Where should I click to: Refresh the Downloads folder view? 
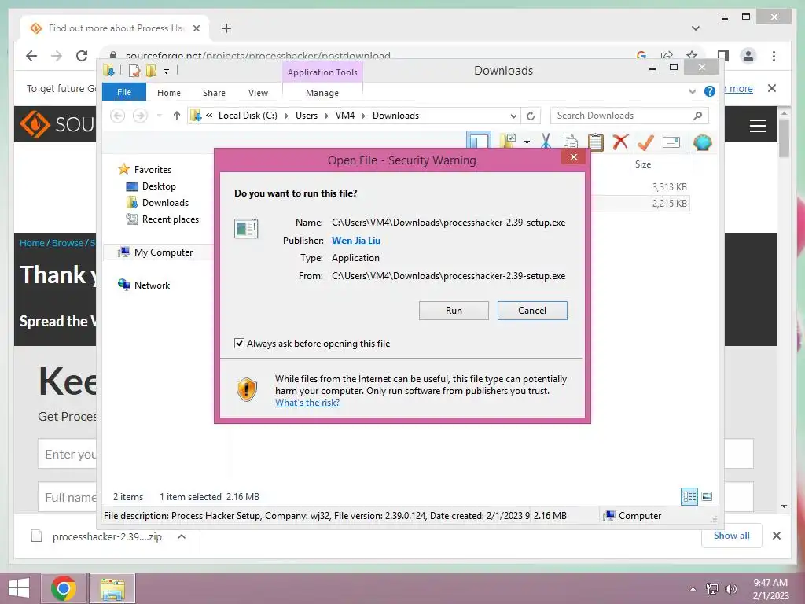pyautogui.click(x=531, y=116)
